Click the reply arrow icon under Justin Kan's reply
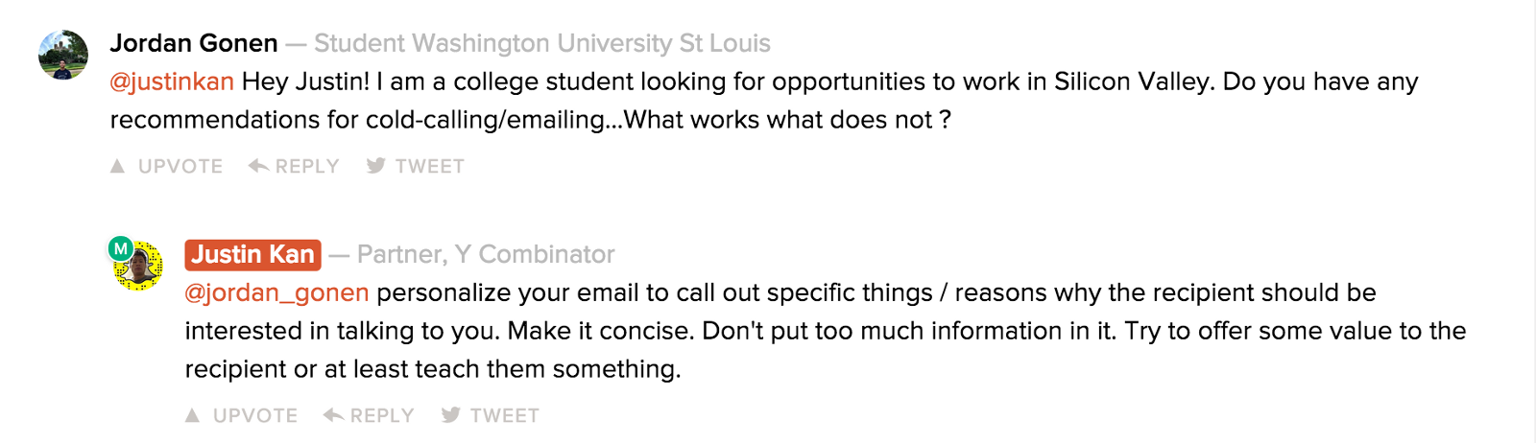 coord(333,415)
